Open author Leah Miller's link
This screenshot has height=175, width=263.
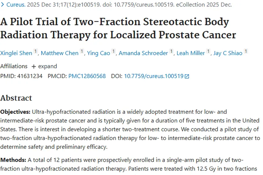coord(191,53)
